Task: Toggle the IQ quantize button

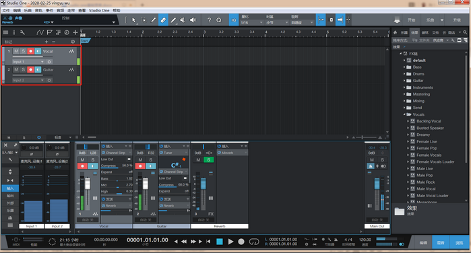Action: pos(233,20)
